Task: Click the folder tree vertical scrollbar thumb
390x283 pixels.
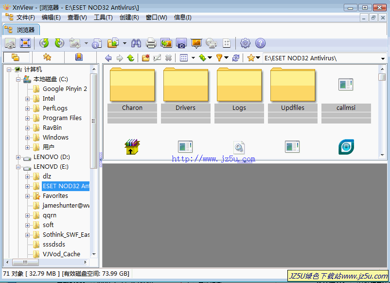Action: pyautogui.click(x=94, y=121)
